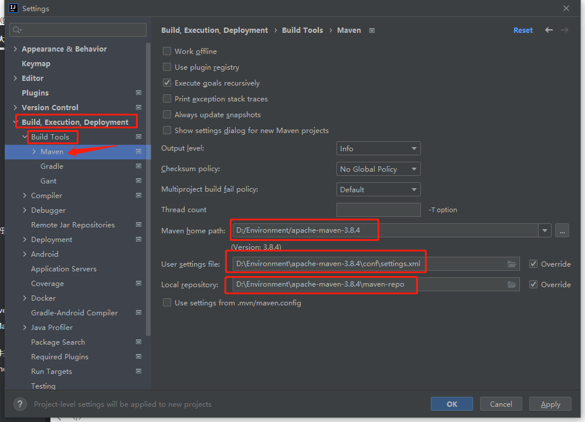The image size is (585, 422).
Task: Click the Local repository path field
Action: pyautogui.click(x=376, y=284)
